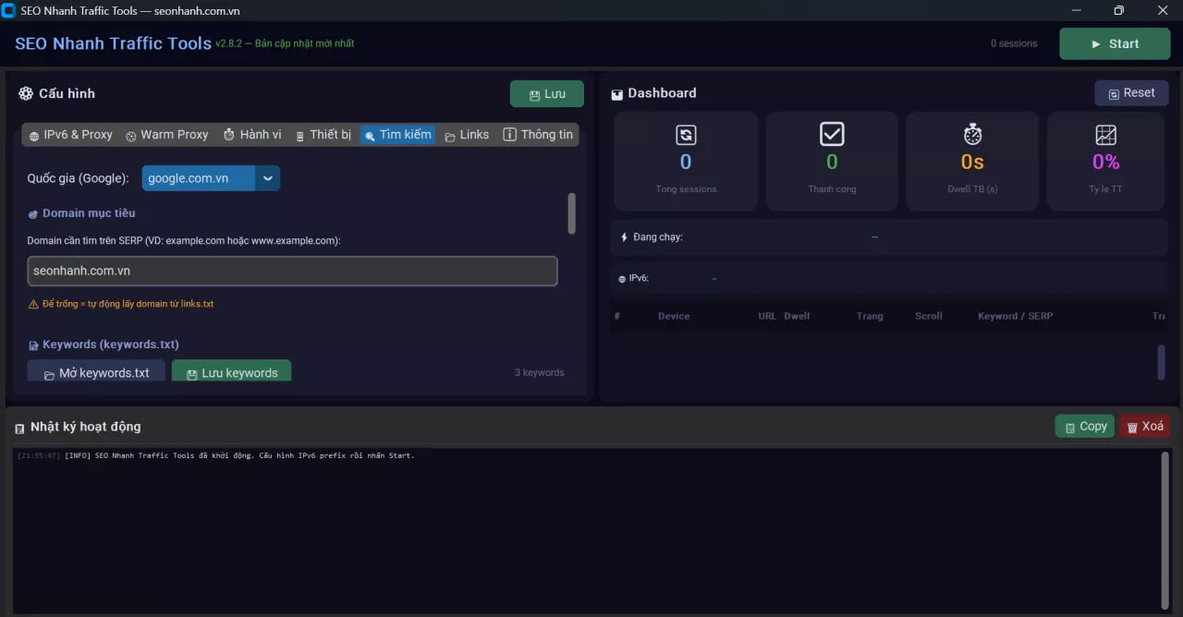This screenshot has height=617, width=1183.
Task: Open the IPv6 & Proxy tab
Action: pos(71,135)
